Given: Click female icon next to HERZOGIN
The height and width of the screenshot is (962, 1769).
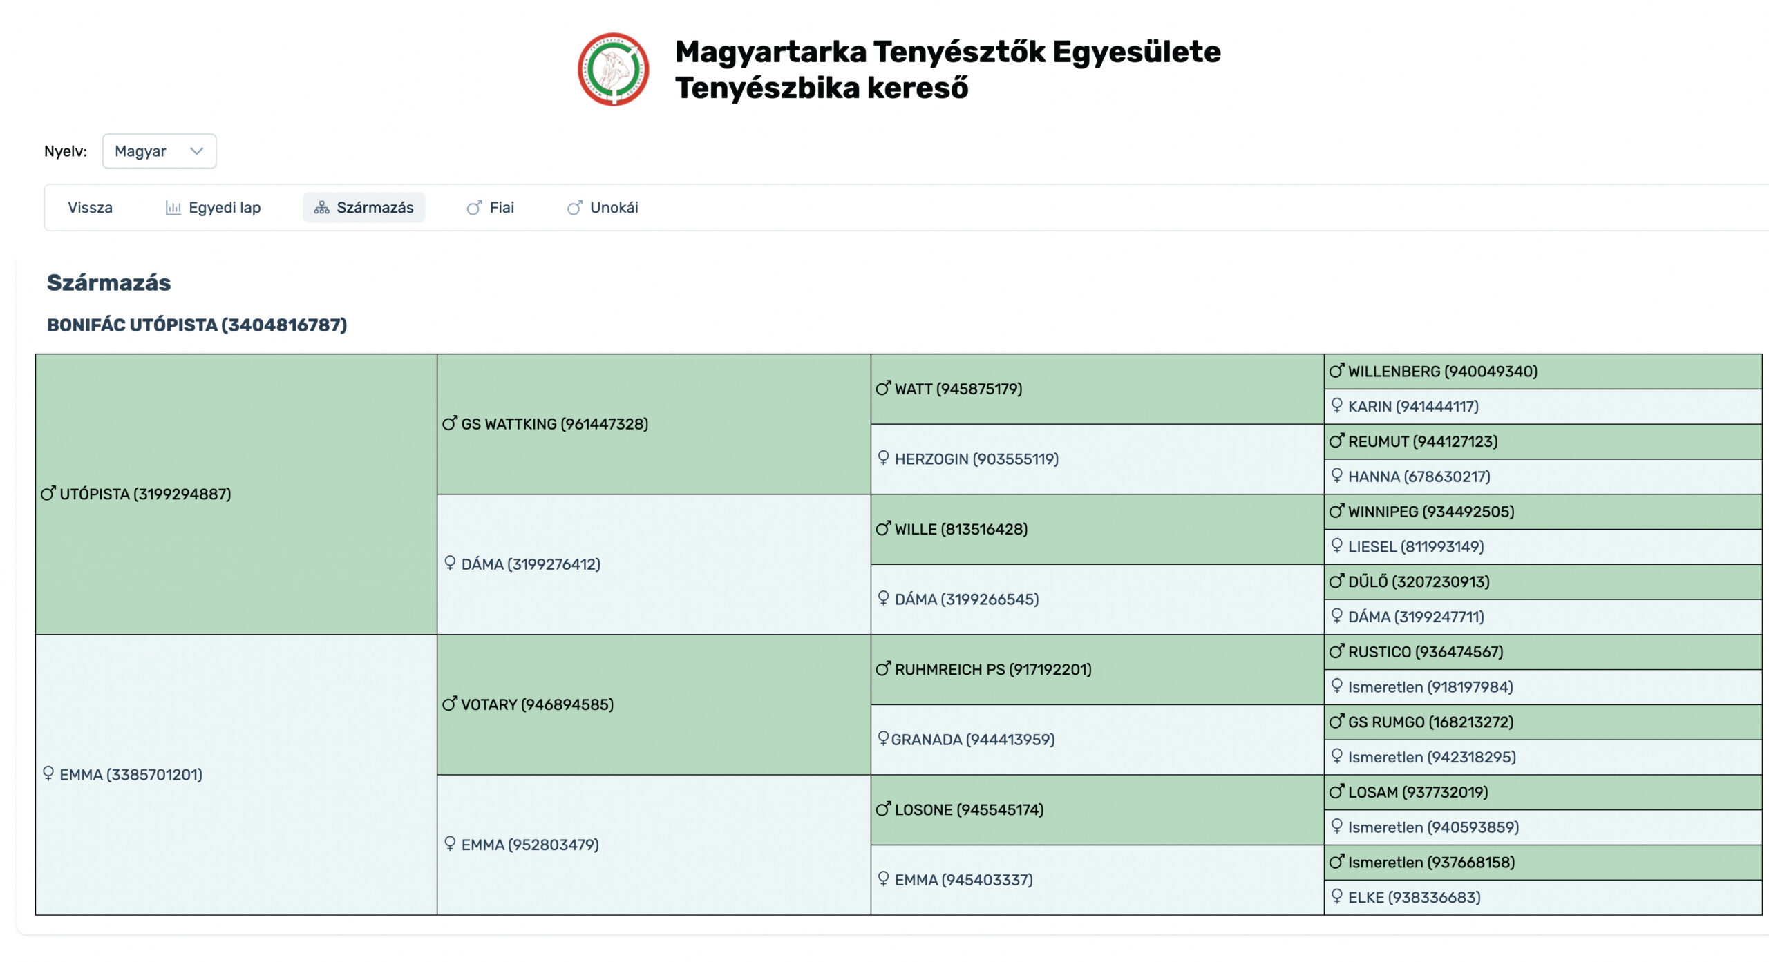Looking at the screenshot, I should click(x=883, y=458).
